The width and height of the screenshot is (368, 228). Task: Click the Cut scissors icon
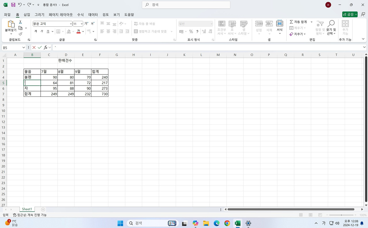click(x=20, y=22)
